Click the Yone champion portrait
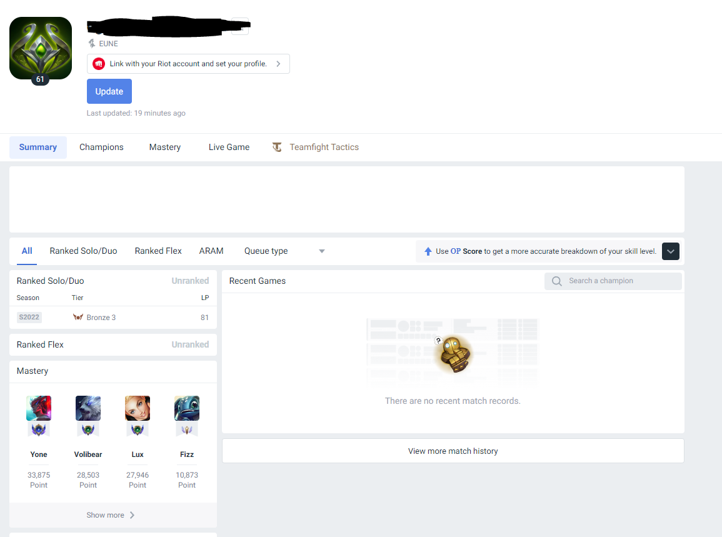The height and width of the screenshot is (537, 722). pyautogui.click(x=39, y=408)
